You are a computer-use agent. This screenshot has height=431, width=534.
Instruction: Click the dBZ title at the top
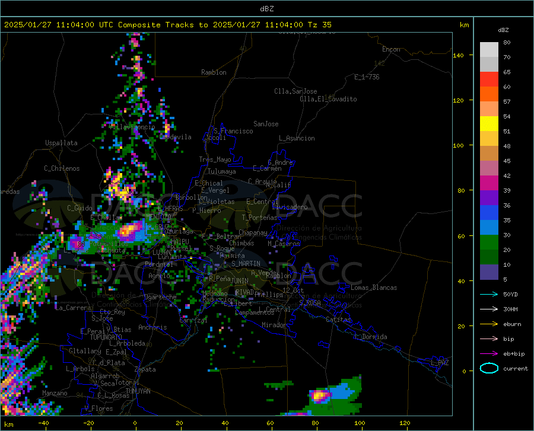point(266,8)
